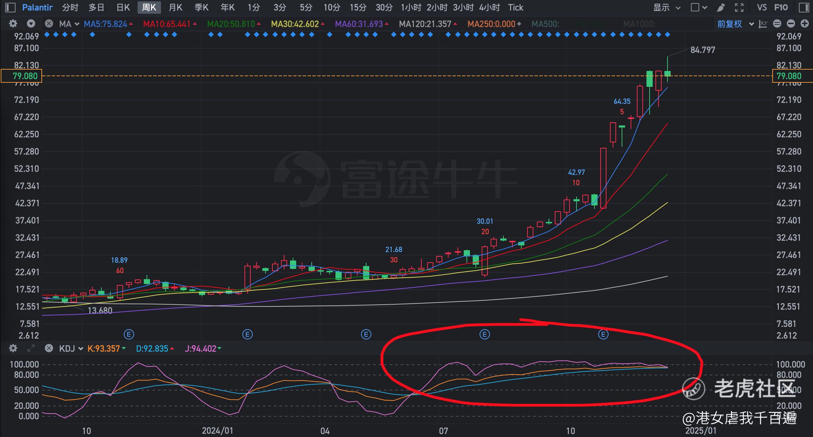Toggle the MA1000 line label
This screenshot has height=437, width=813.
[x=639, y=24]
